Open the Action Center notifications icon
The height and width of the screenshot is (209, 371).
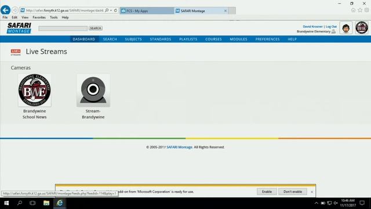point(362,203)
